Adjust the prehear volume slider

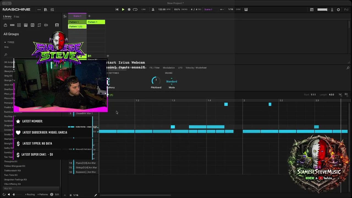pyautogui.click(x=17, y=194)
